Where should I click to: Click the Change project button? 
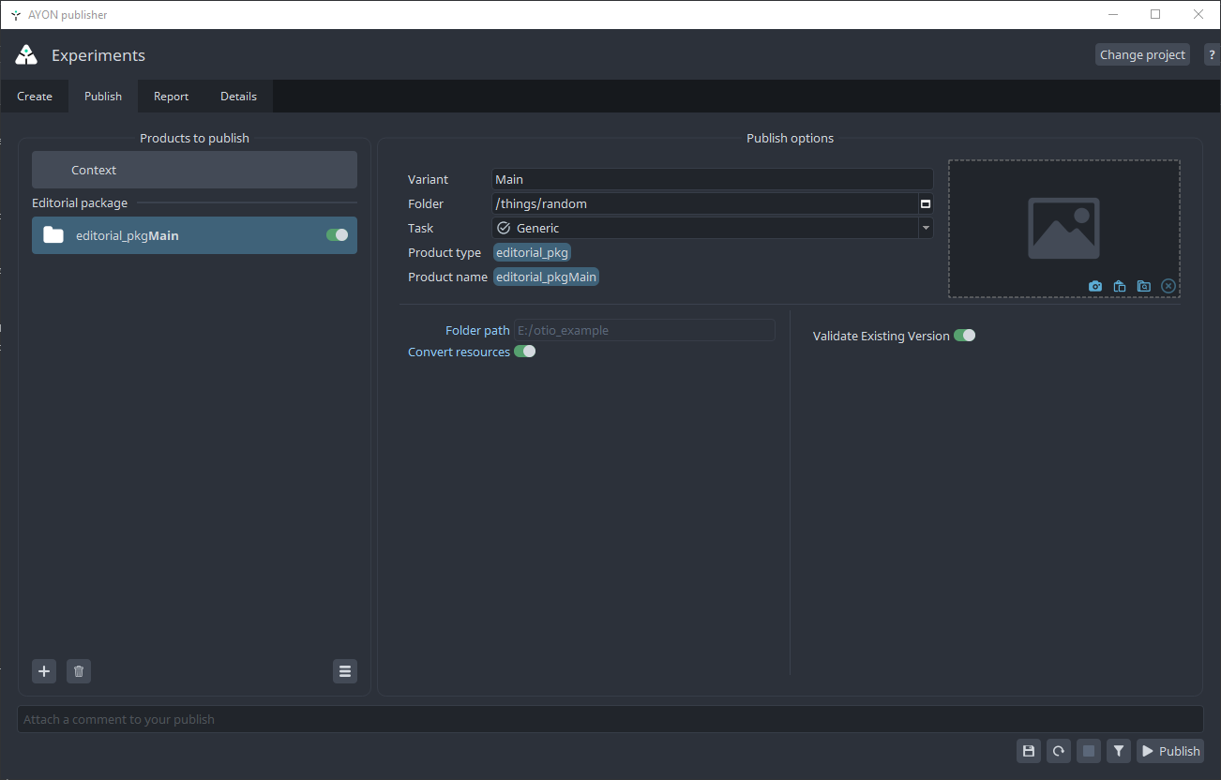click(x=1142, y=54)
